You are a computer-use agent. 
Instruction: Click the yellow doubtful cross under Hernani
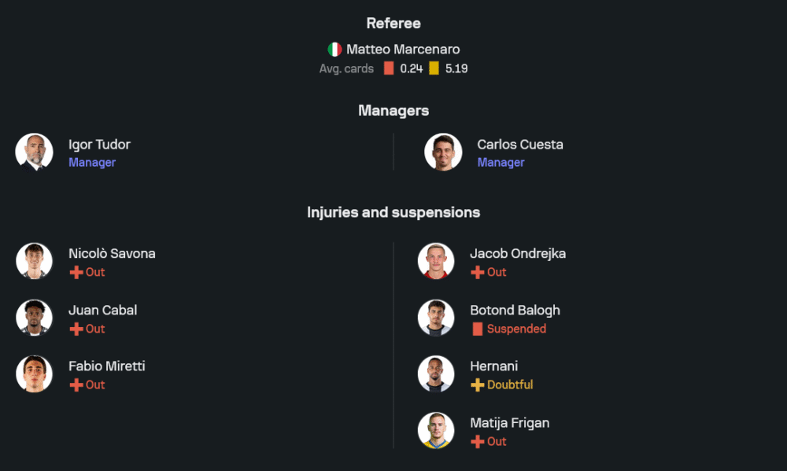(x=477, y=385)
